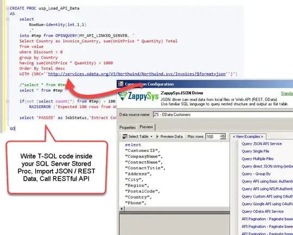Select example Query Custom API using OAuth
The height and width of the screenshot is (235, 293).
coord(267,196)
